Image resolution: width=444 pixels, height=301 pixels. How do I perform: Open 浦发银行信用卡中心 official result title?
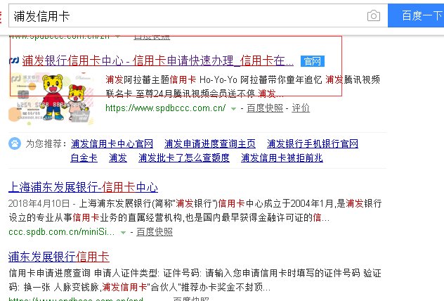(x=158, y=60)
